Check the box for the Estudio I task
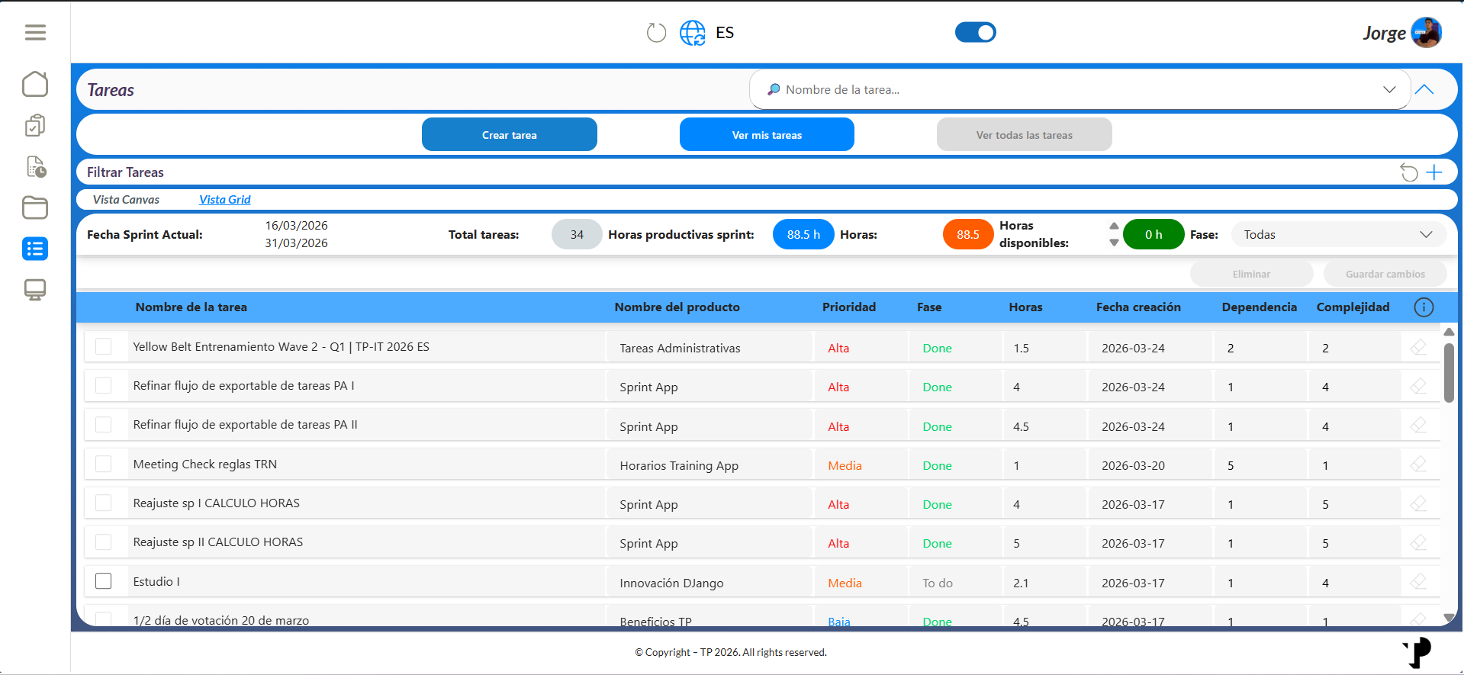Viewport: 1464px width, 675px height. point(104,581)
